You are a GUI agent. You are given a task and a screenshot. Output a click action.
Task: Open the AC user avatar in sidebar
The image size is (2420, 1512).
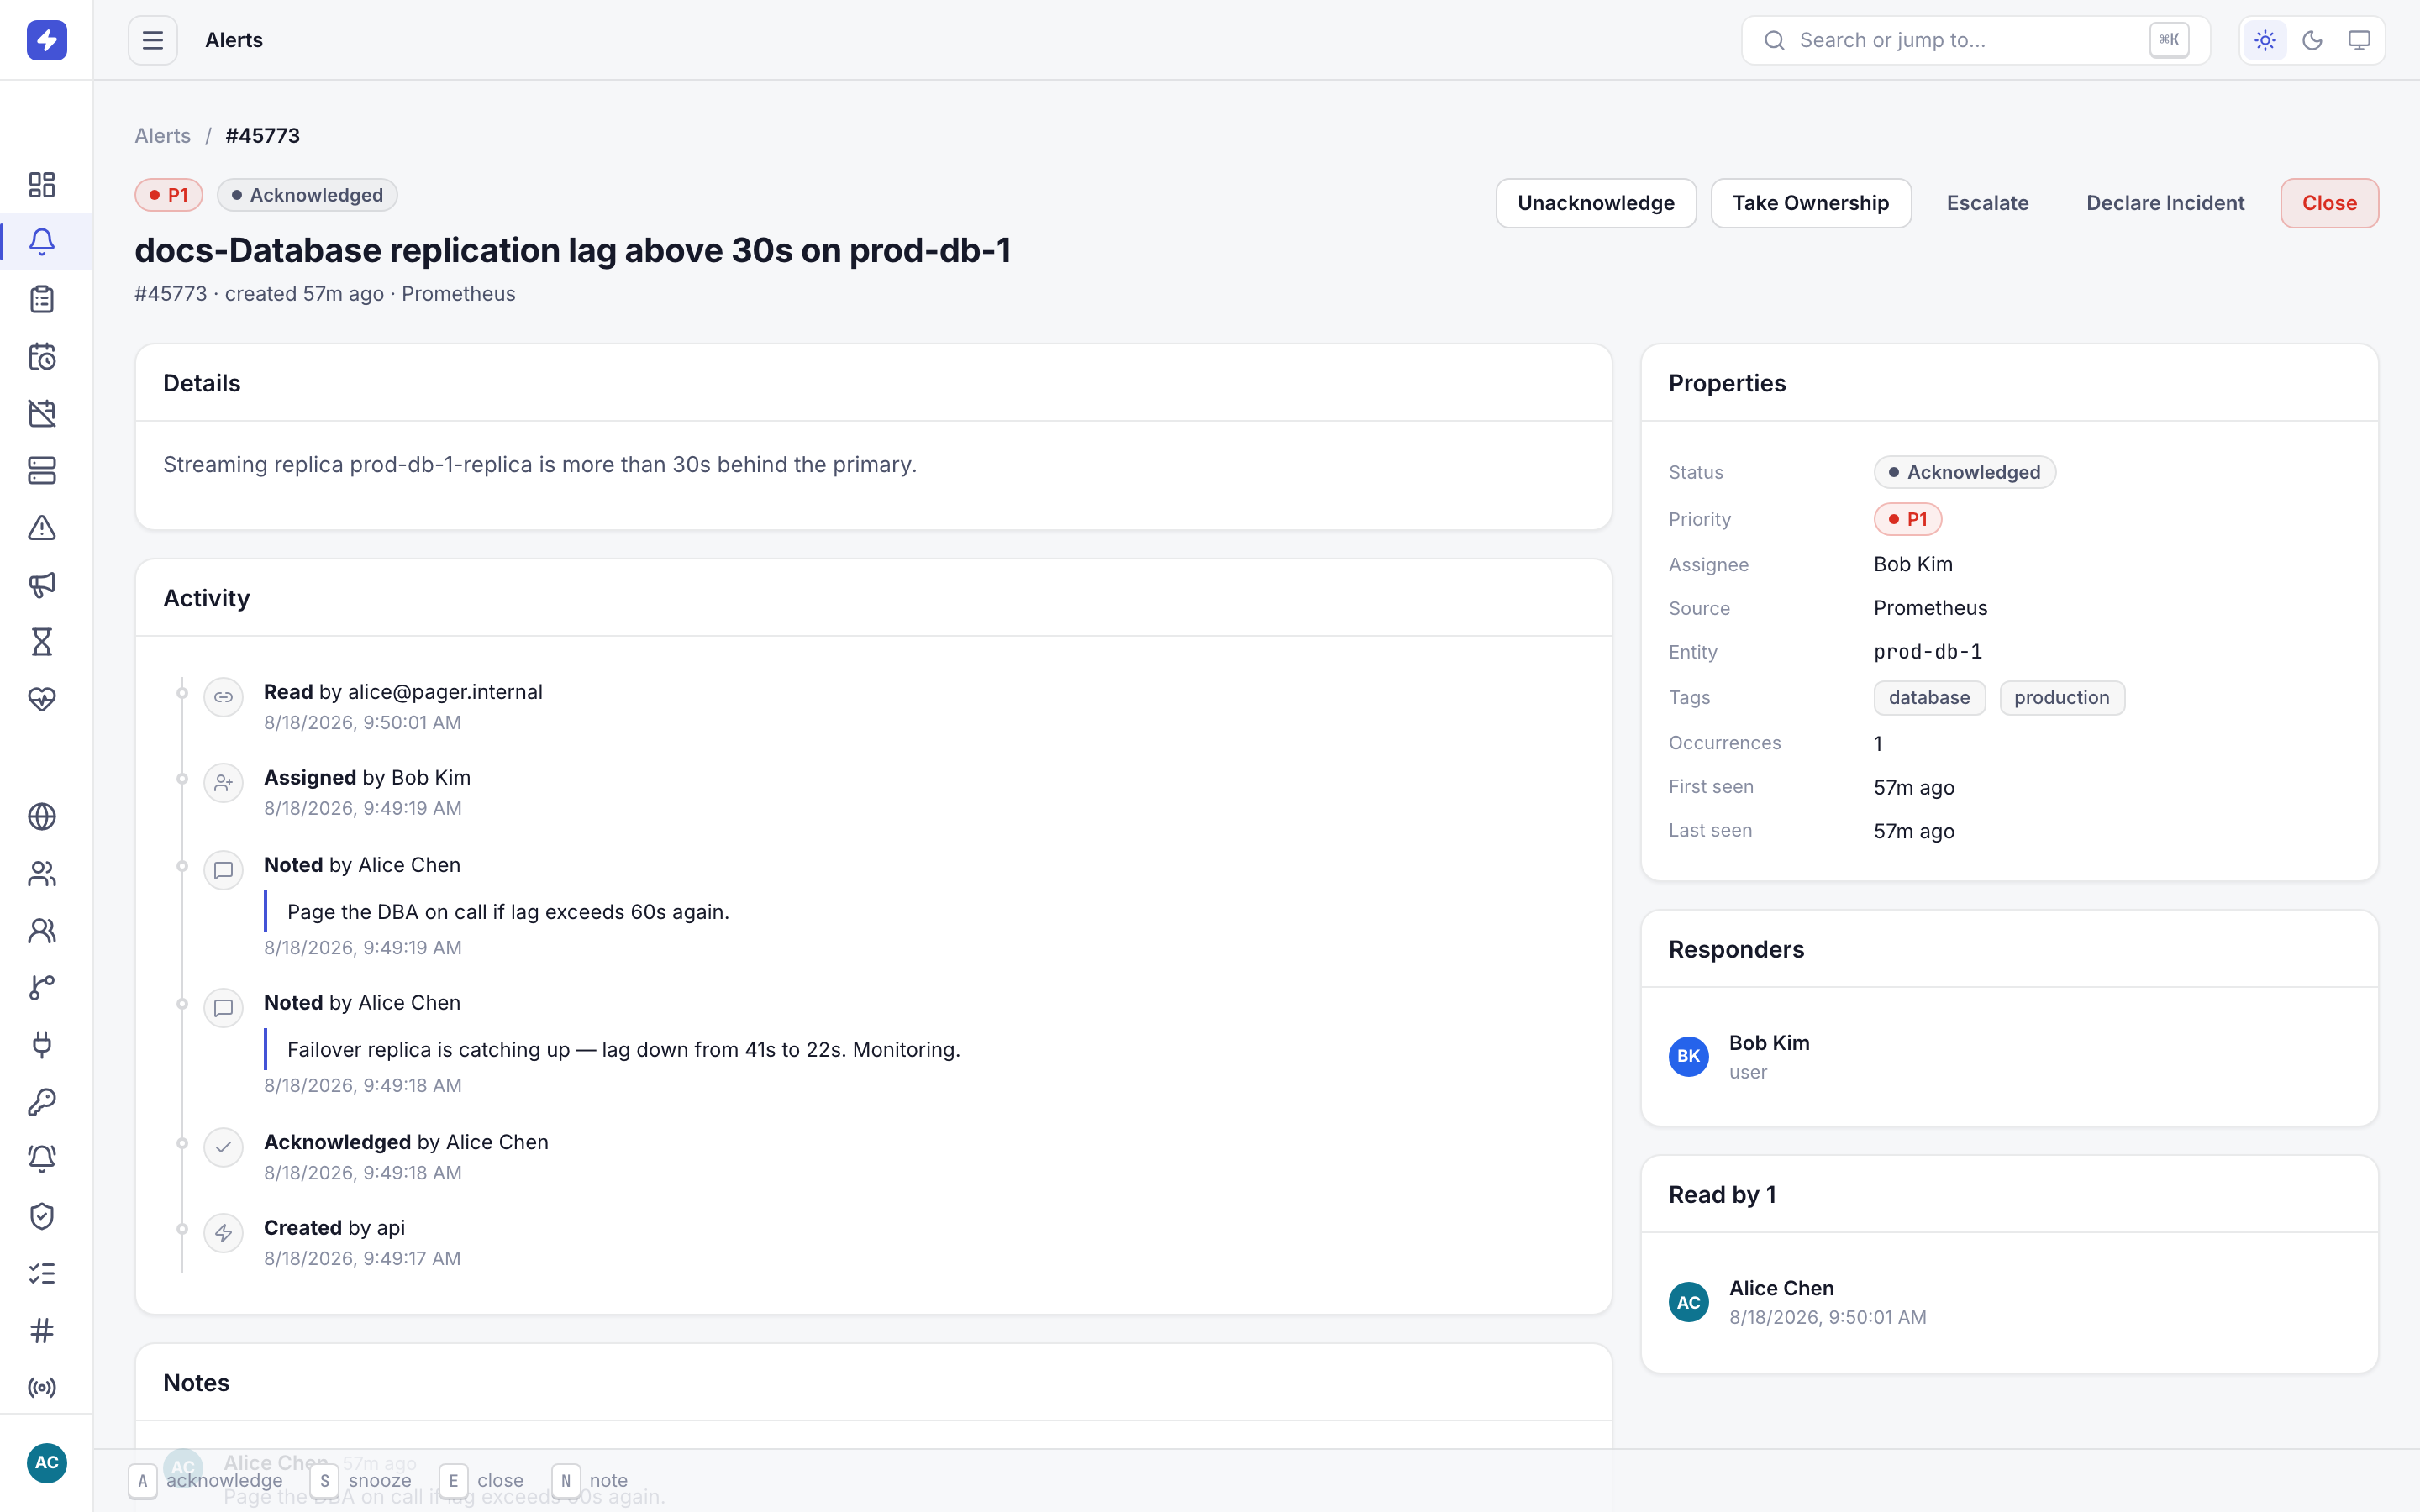pos(46,1463)
